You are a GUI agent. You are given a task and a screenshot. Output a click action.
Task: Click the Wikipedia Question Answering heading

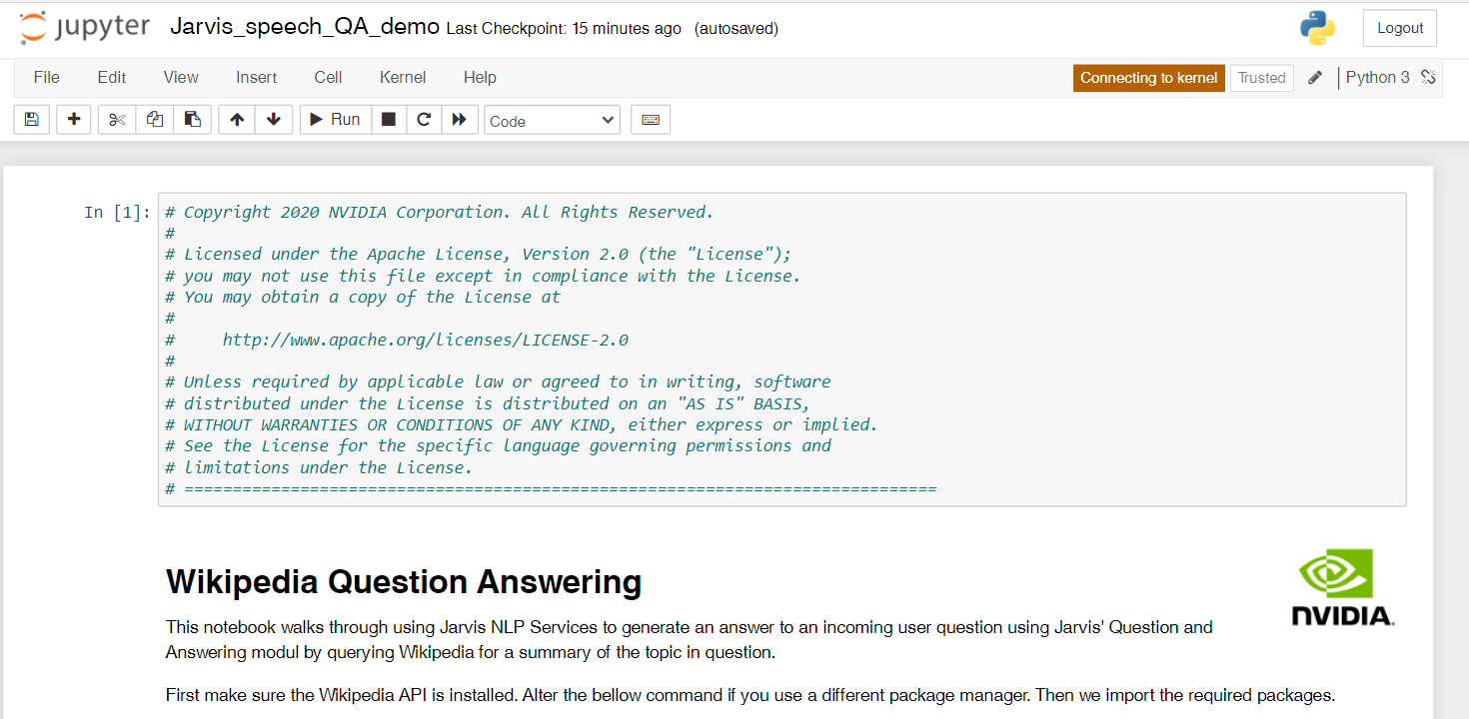pos(404,581)
